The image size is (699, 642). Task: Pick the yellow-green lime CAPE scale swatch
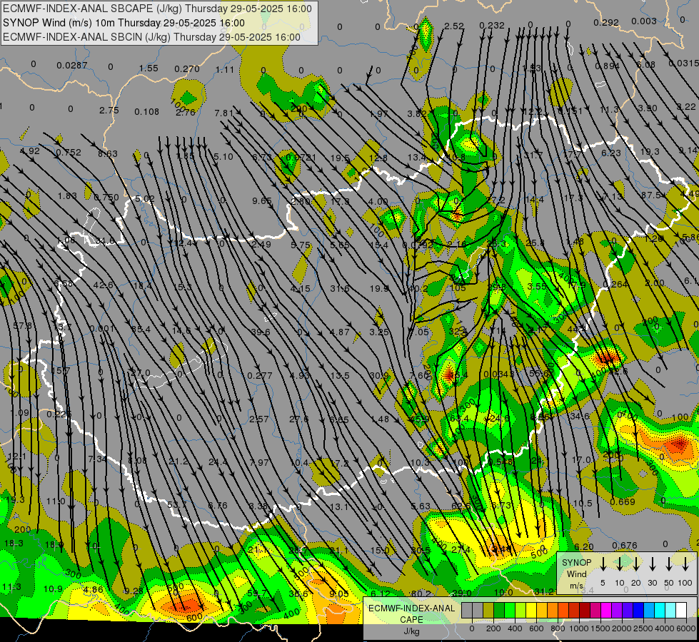(521, 611)
